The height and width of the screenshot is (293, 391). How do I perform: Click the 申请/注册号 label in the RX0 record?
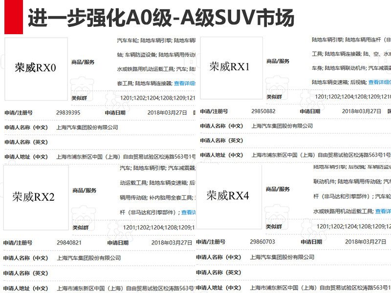pyautogui.click(x=19, y=113)
